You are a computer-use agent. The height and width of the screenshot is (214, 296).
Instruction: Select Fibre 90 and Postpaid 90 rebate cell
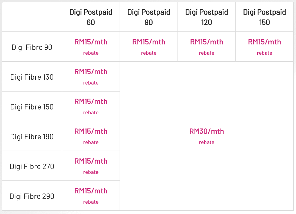pyautogui.click(x=149, y=47)
